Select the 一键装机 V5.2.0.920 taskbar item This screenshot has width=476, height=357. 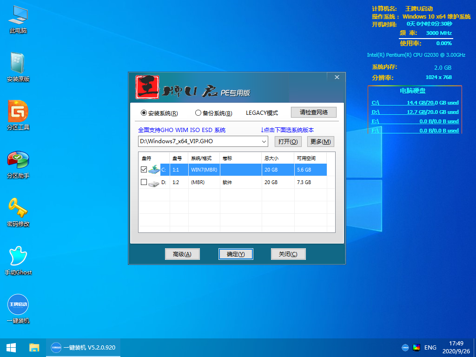tap(83, 348)
